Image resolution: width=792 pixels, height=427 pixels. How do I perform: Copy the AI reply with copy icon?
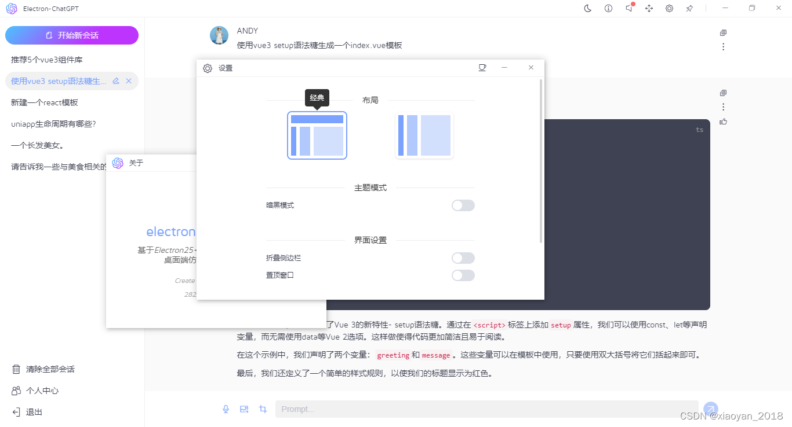point(723,93)
